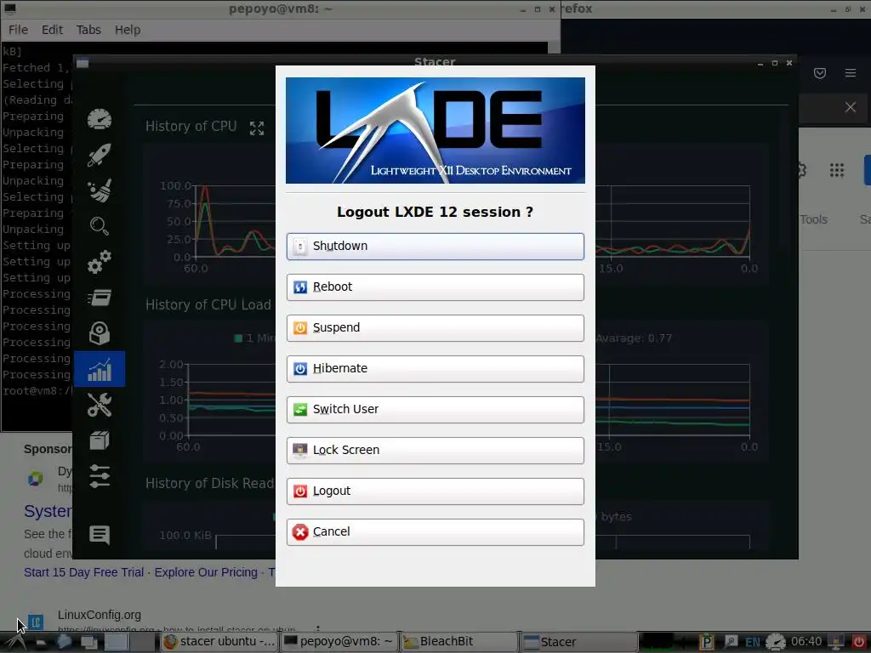The height and width of the screenshot is (653, 871).
Task: Choose Reboot in logout dialog
Action: pos(435,287)
